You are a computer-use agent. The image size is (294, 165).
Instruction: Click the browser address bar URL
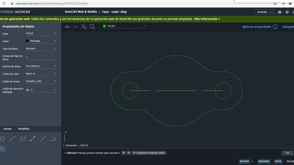click(x=52, y=4)
